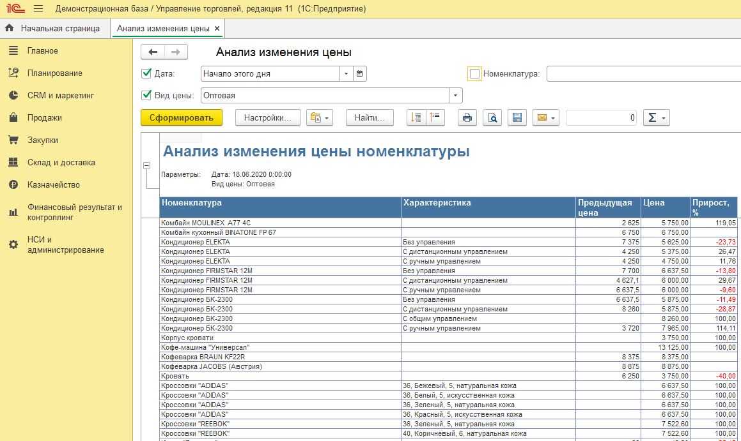Open the report variants dropdown button
741x441 pixels.
point(320,117)
